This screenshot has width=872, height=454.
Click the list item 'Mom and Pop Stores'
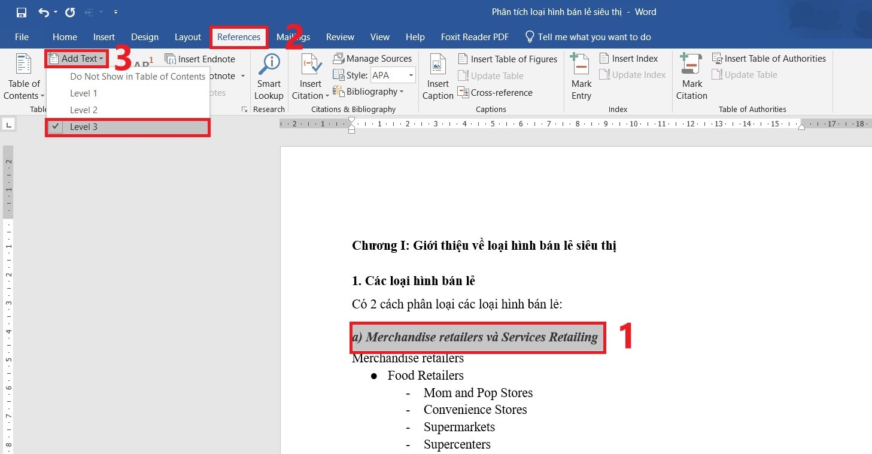tap(478, 393)
